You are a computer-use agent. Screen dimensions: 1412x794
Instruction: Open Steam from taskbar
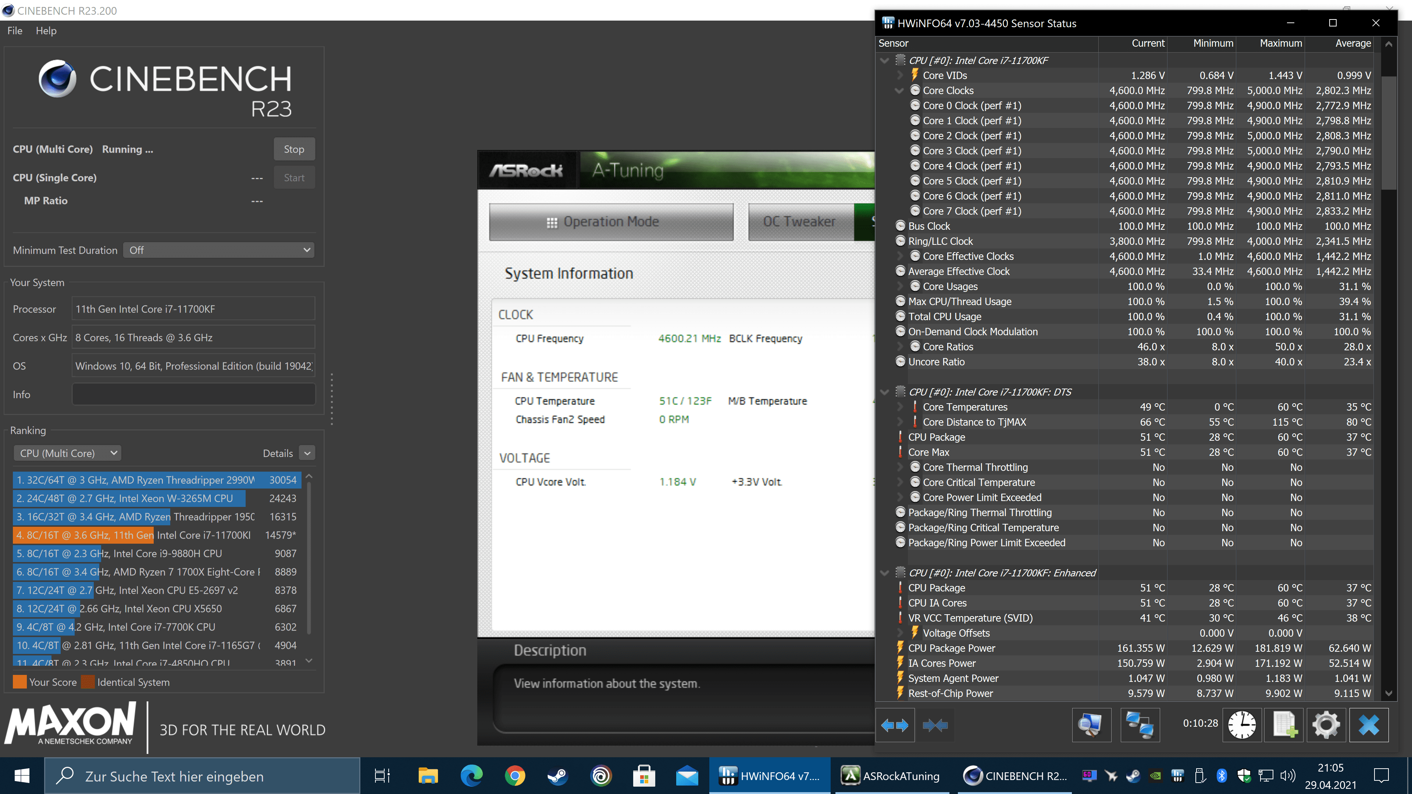tap(557, 776)
